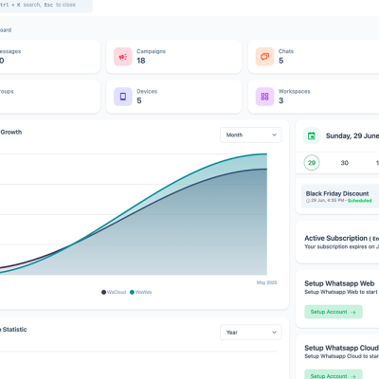
Task: Toggle WaCloud series in chart legend
Action: pyautogui.click(x=114, y=292)
